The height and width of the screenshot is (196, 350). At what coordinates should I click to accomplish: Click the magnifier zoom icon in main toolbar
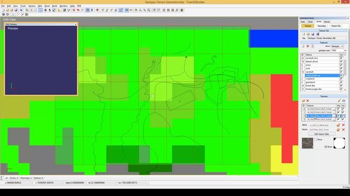click(x=144, y=10)
